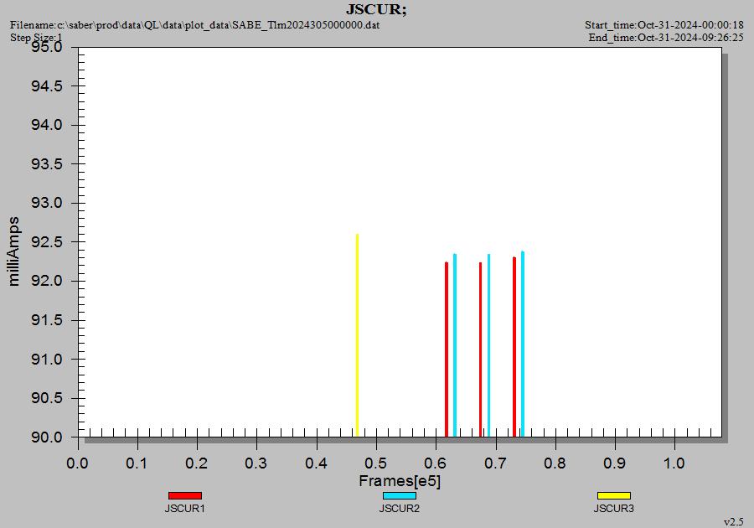This screenshot has width=754, height=528.
Task: Select the JSCUR2 legend label
Action: (x=400, y=508)
